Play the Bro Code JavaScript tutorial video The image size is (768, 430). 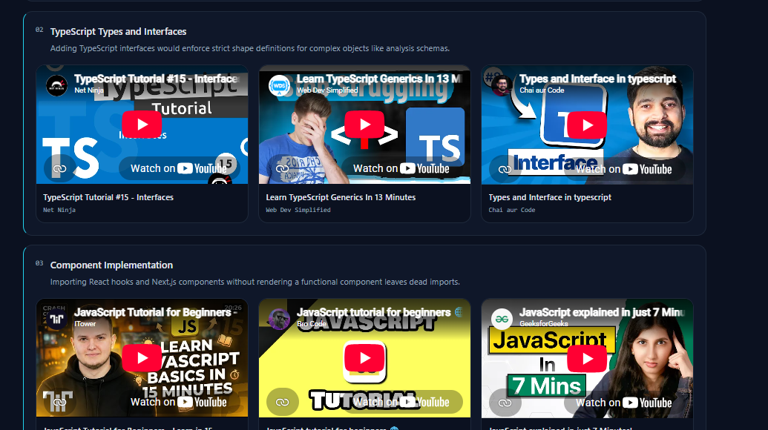coord(364,358)
